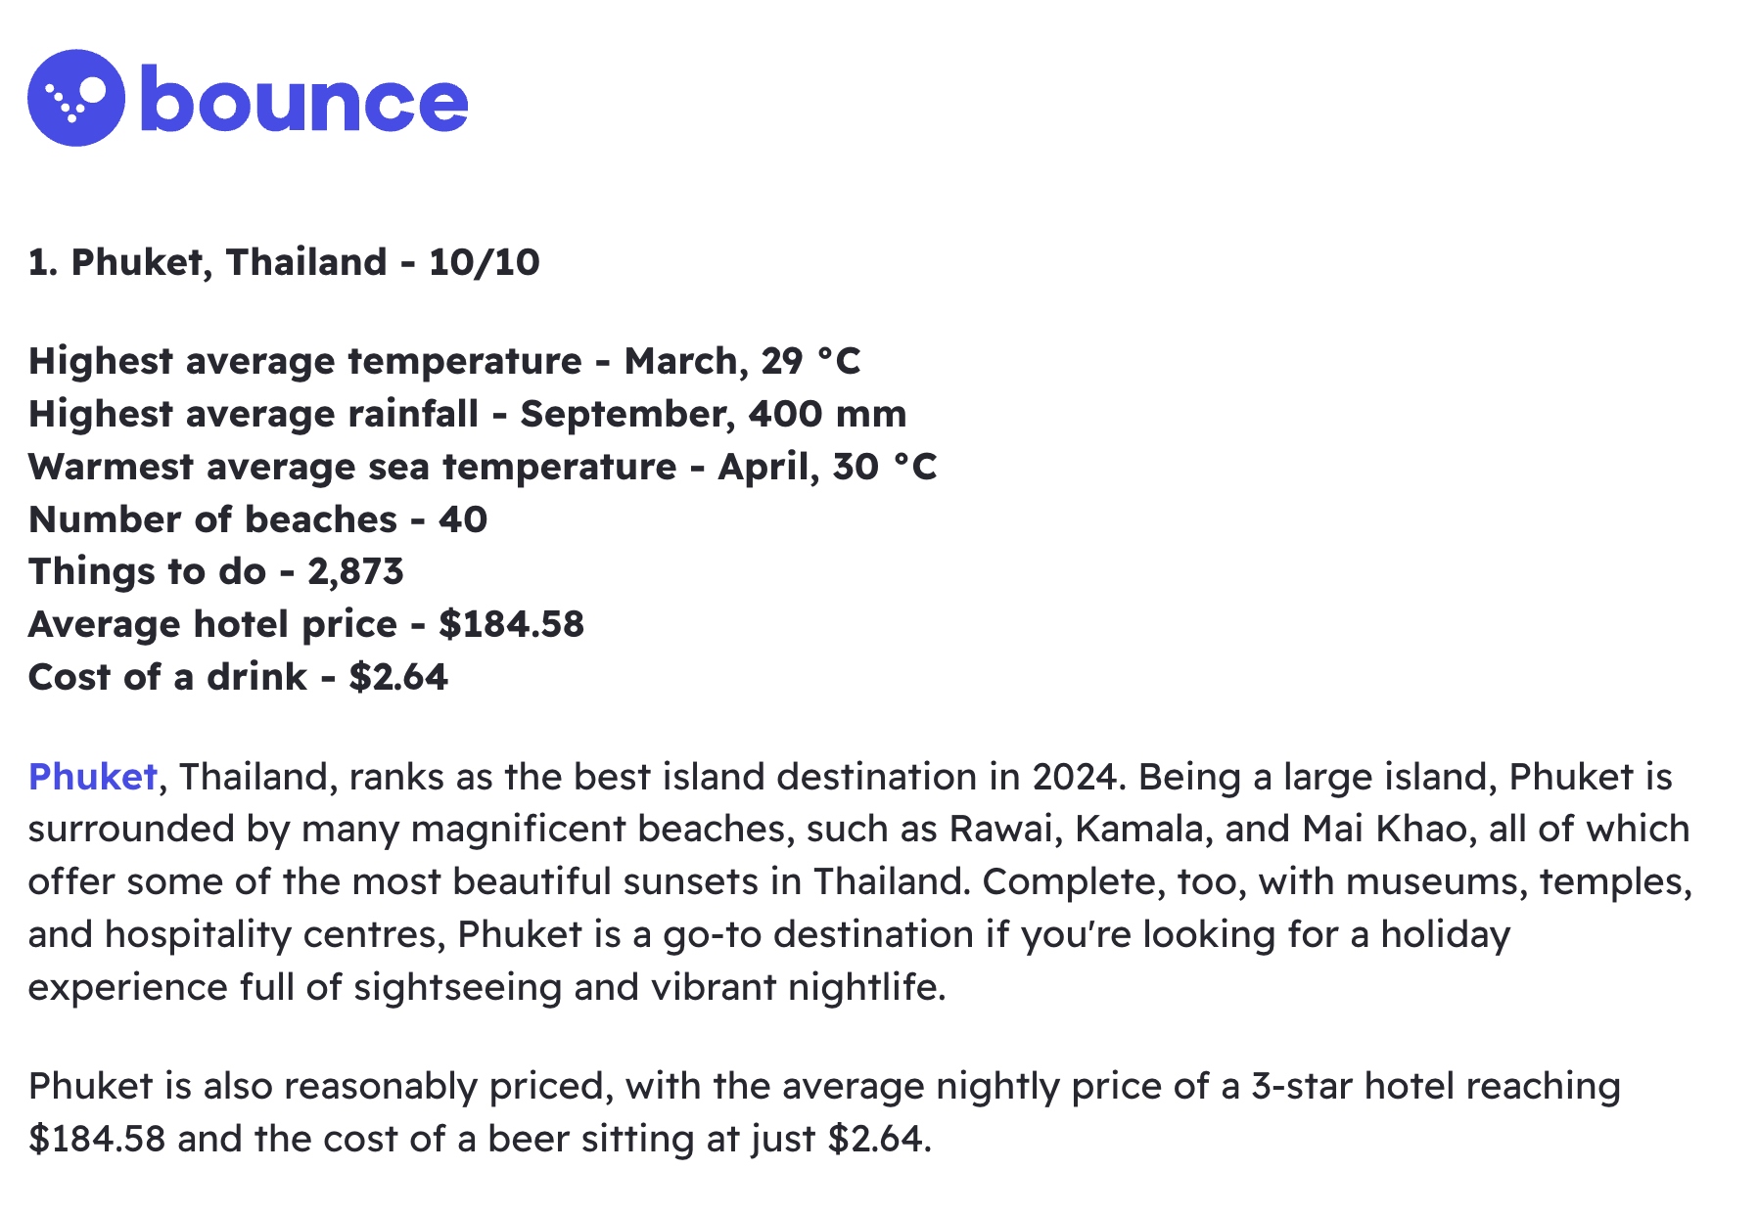The width and height of the screenshot is (1758, 1215).
Task: Click the $2.64 amount in last paragraph
Action: click(874, 1140)
